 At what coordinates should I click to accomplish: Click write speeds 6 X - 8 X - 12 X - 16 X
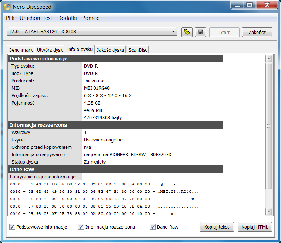click(x=108, y=96)
